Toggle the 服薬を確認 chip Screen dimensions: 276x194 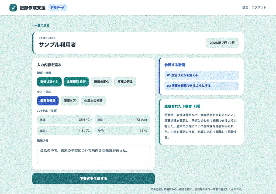(x=48, y=101)
